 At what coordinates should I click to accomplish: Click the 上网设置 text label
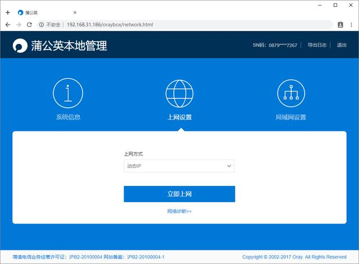point(179,117)
